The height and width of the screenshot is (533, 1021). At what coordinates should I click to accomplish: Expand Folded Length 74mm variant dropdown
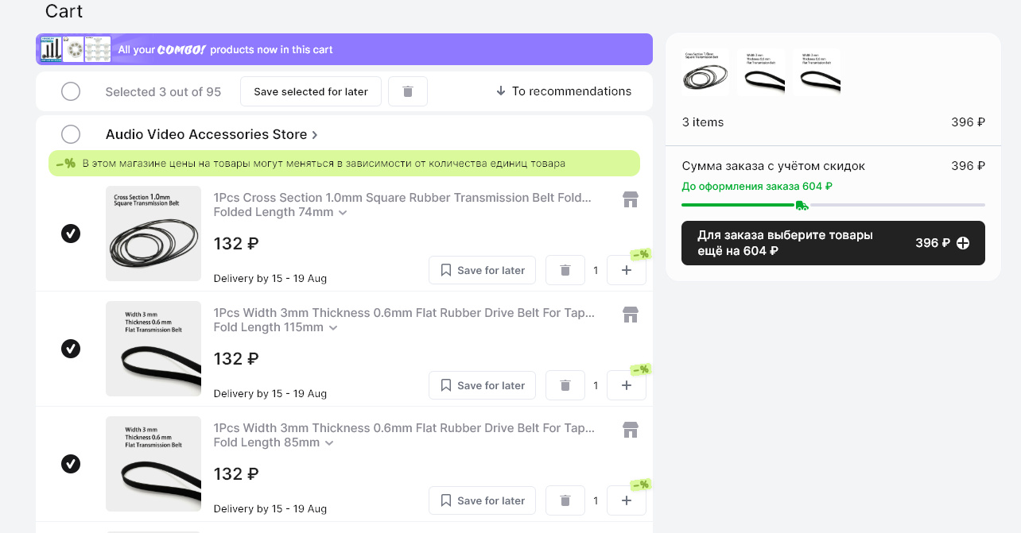click(343, 213)
